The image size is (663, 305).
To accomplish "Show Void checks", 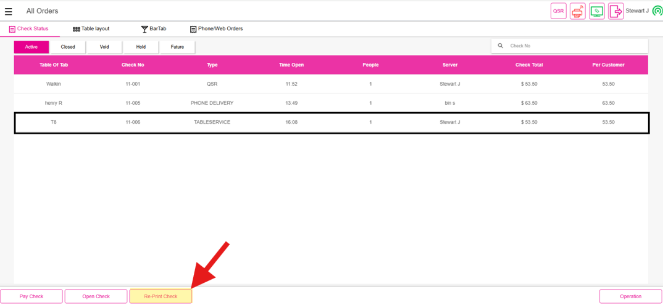I will [x=104, y=47].
